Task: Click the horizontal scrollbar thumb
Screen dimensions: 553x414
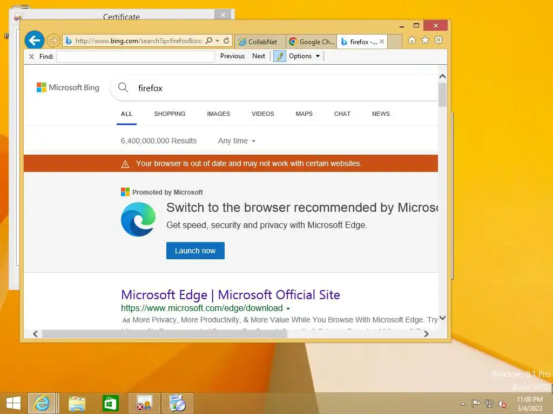Action: click(x=165, y=334)
